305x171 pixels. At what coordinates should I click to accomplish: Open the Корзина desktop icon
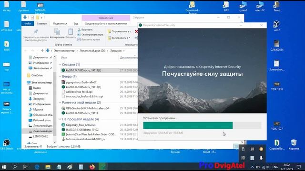294,144
